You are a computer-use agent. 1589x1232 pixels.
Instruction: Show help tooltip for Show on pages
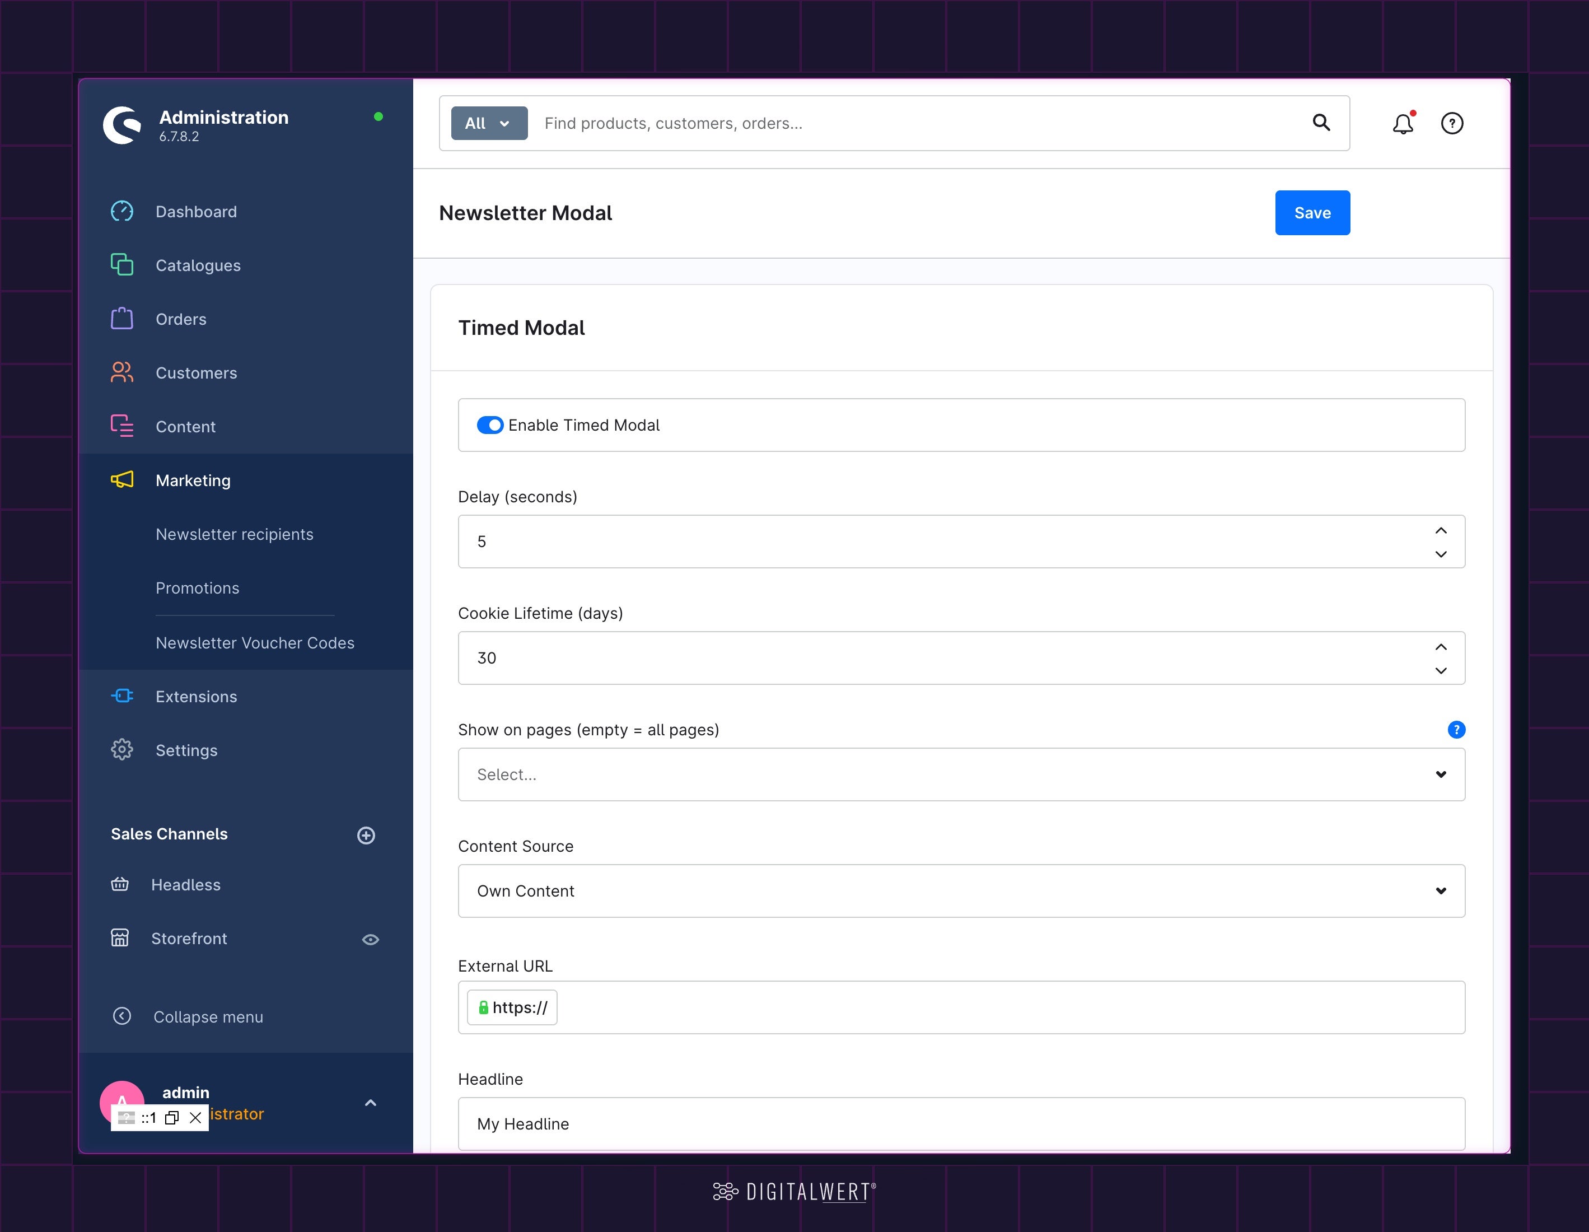pyautogui.click(x=1456, y=729)
